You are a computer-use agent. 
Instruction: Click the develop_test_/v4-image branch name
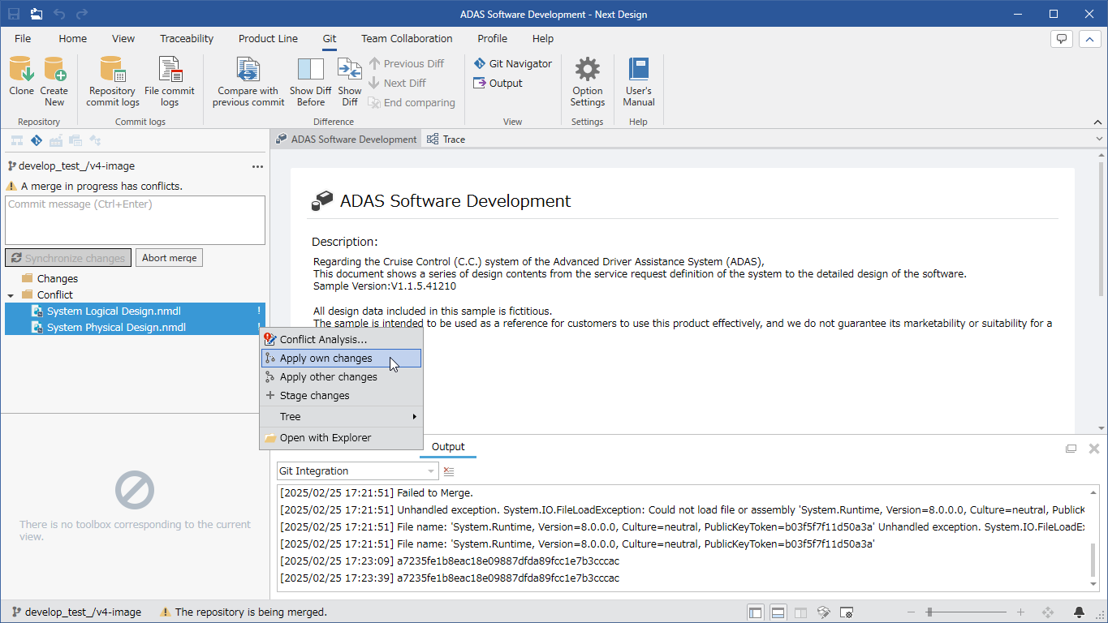pyautogui.click(x=76, y=166)
